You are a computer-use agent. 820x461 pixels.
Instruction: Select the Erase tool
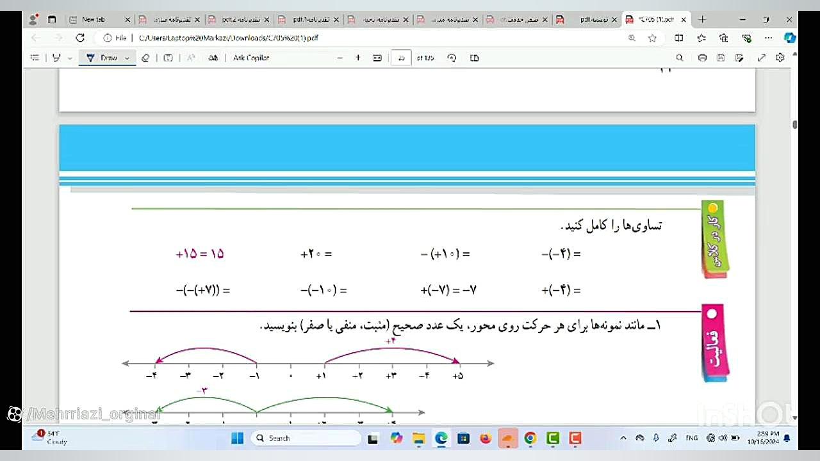[x=145, y=58]
